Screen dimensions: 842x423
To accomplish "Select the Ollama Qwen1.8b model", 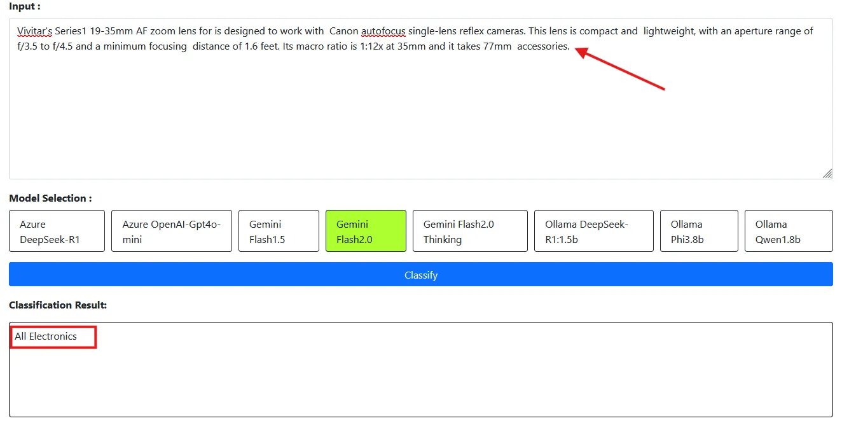I will tap(789, 230).
